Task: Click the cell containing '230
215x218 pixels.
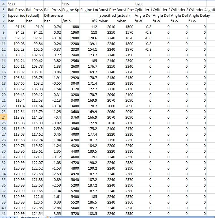Action: click(x=16, y=4)
